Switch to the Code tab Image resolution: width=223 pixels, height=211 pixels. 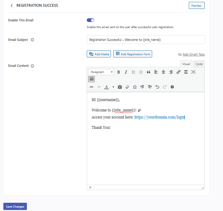pyautogui.click(x=199, y=64)
